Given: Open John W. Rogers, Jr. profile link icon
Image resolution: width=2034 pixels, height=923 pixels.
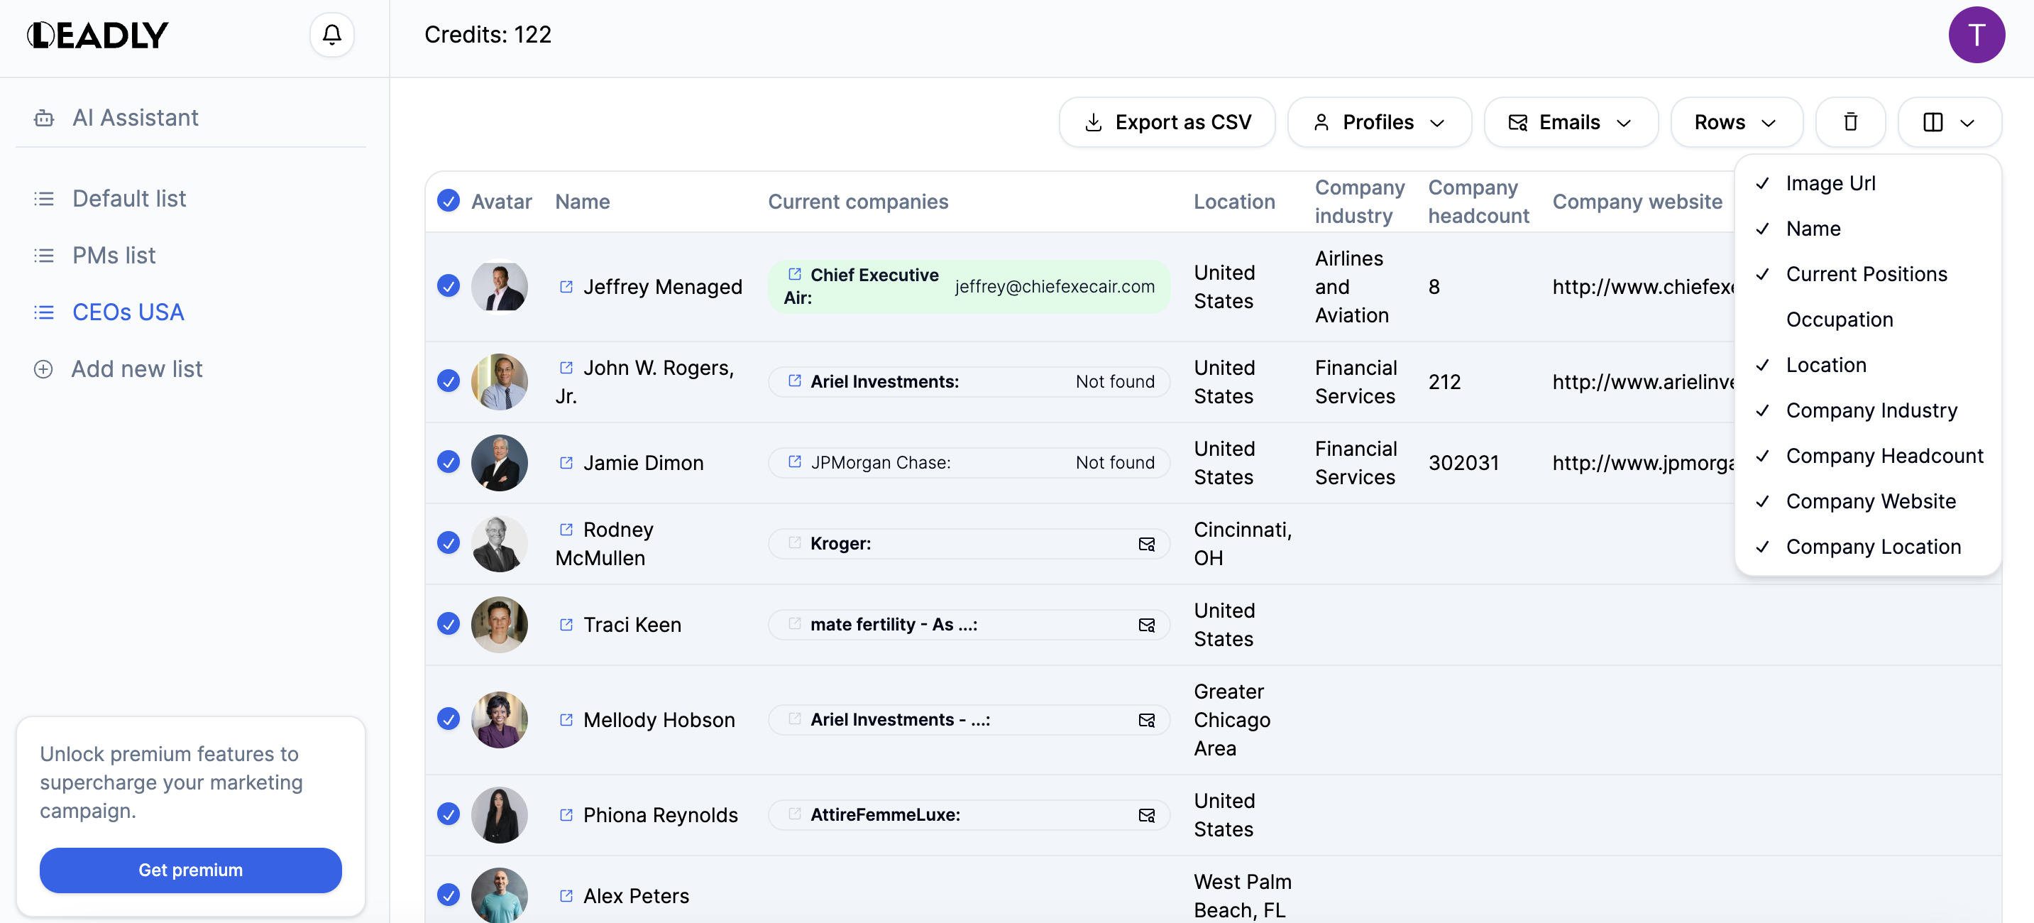Looking at the screenshot, I should pyautogui.click(x=566, y=368).
